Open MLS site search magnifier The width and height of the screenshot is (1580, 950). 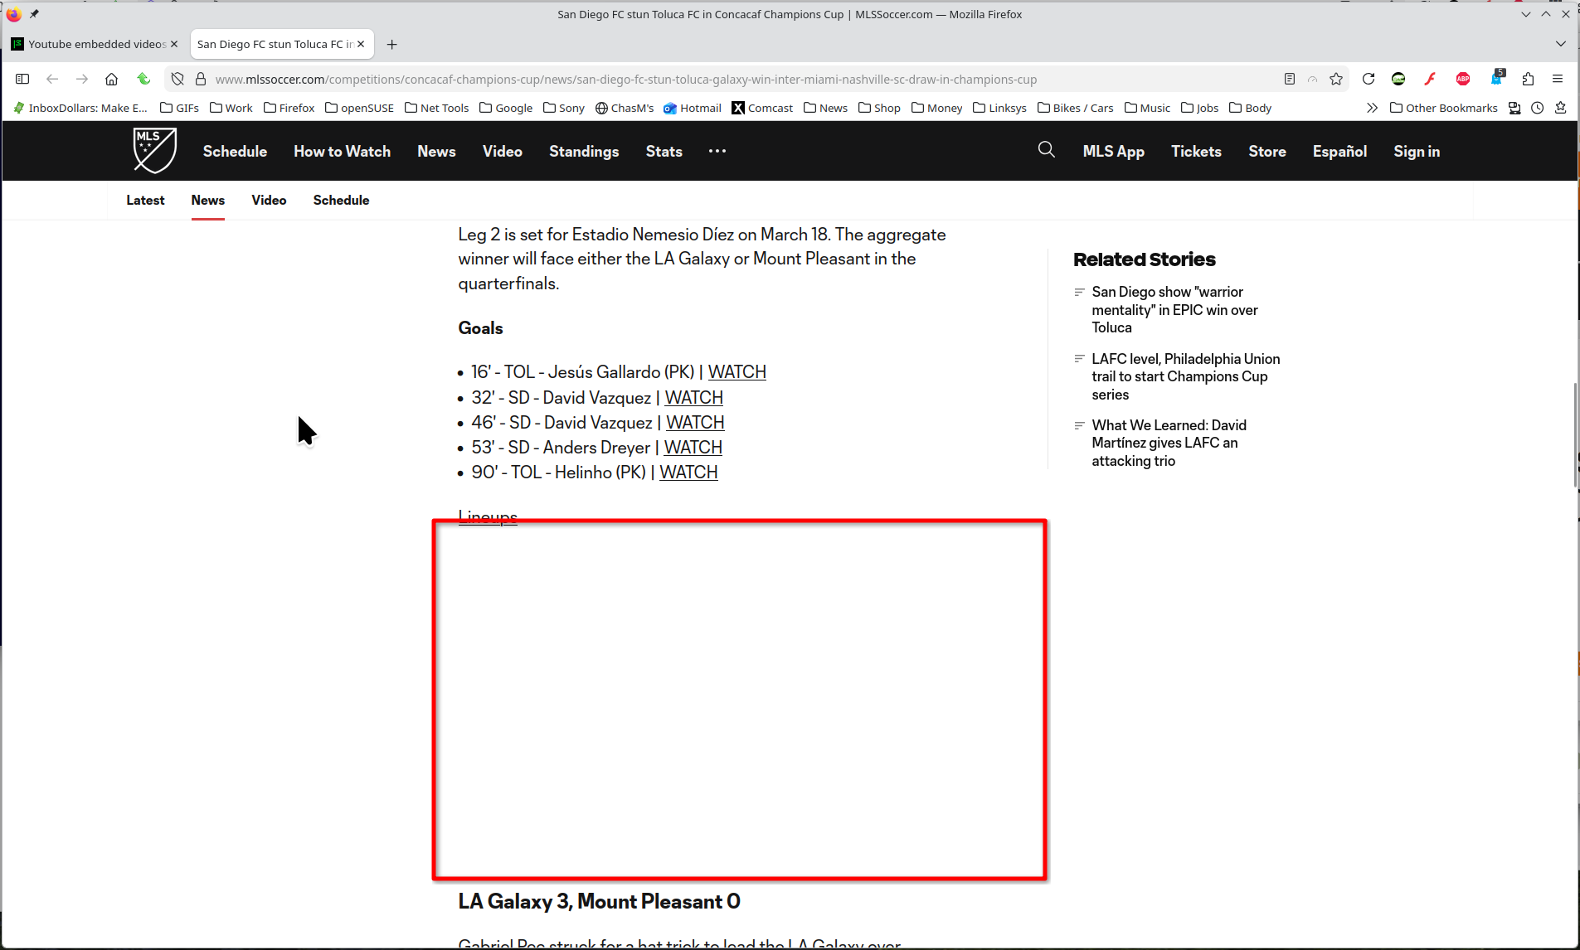pos(1047,150)
